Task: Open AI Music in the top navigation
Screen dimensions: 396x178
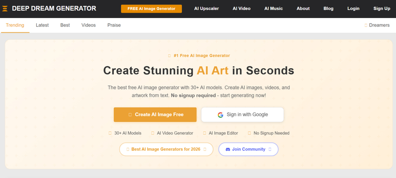Action: pos(274,9)
